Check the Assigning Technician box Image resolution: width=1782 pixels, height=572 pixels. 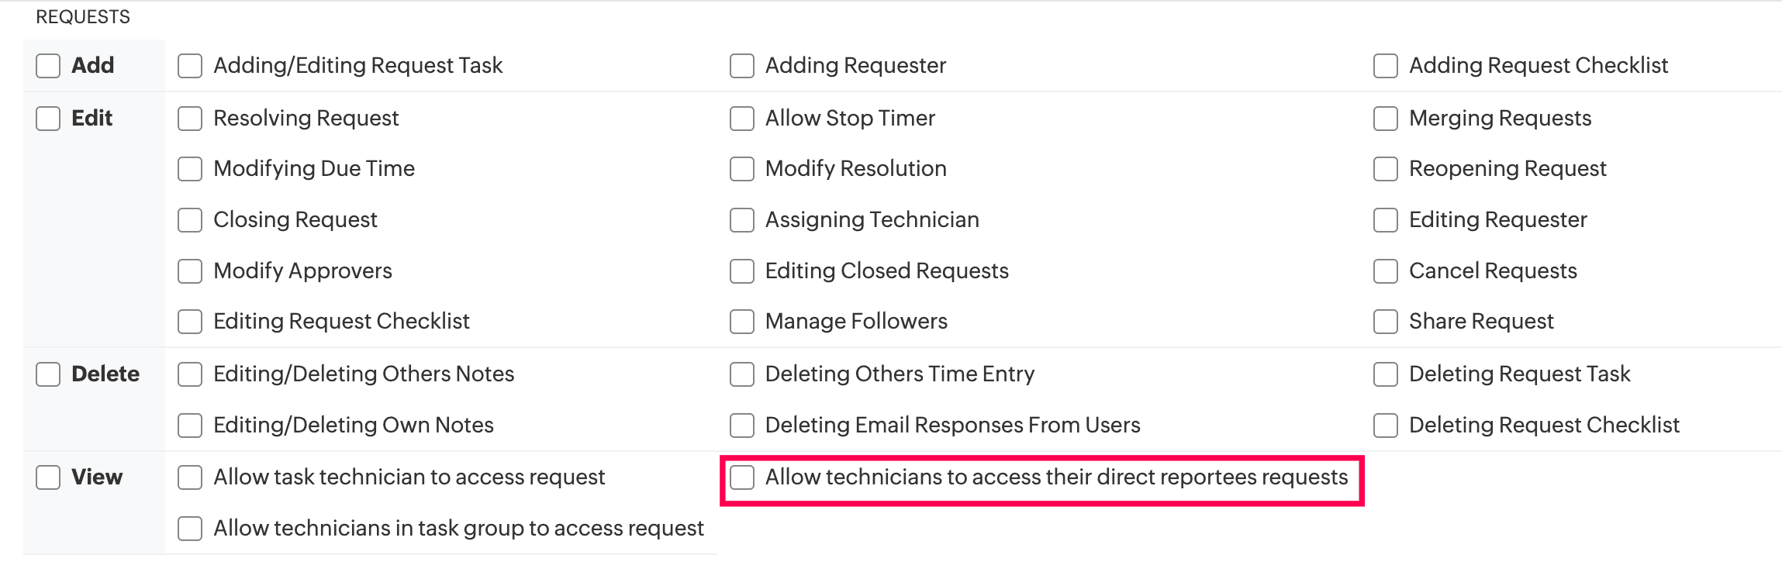tap(742, 220)
